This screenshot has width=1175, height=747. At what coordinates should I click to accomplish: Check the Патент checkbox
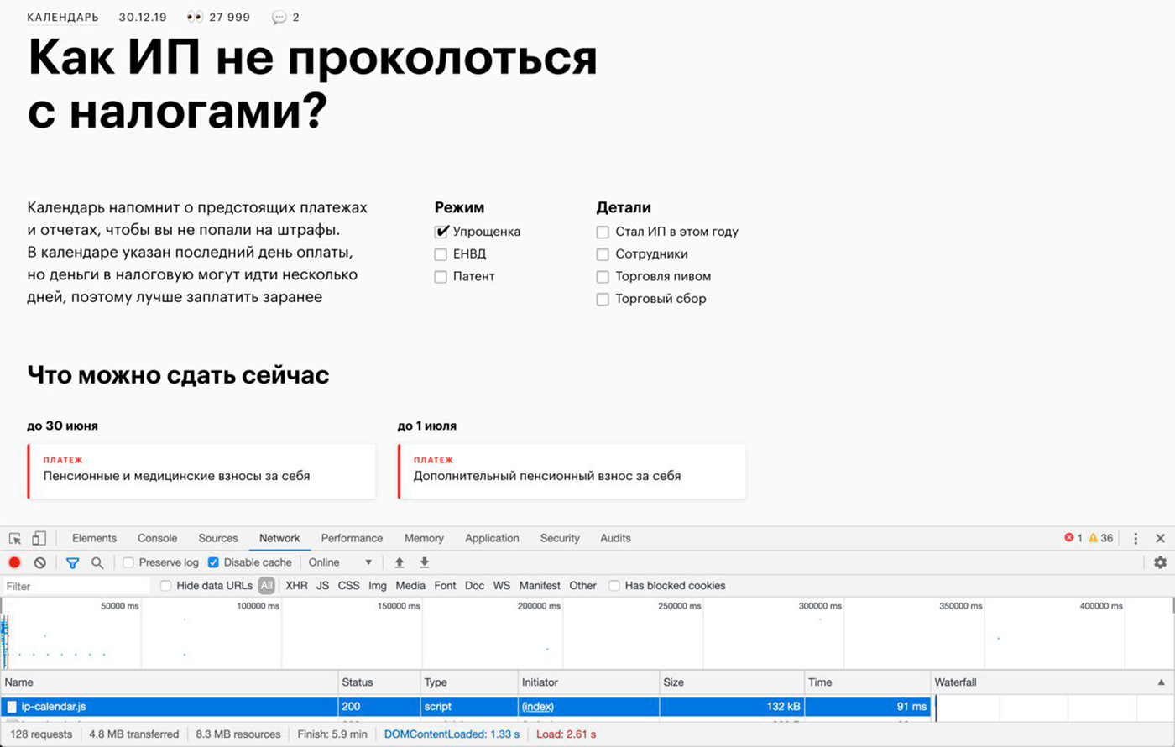(x=441, y=277)
